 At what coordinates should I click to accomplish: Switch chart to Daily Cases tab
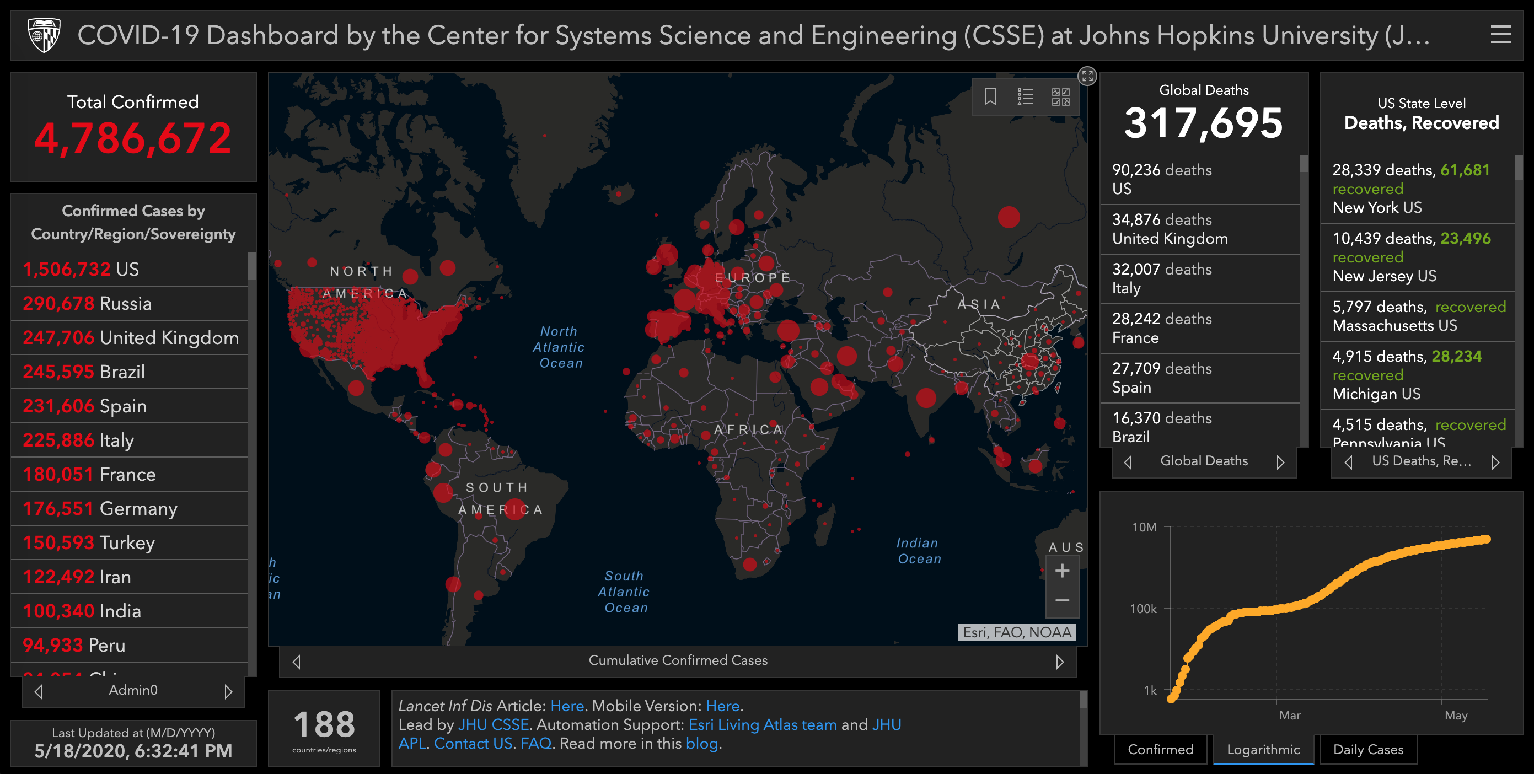(x=1369, y=750)
